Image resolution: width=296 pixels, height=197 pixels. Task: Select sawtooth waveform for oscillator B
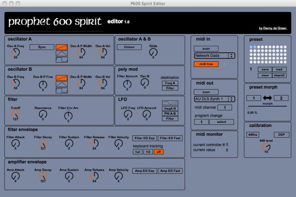point(62,78)
